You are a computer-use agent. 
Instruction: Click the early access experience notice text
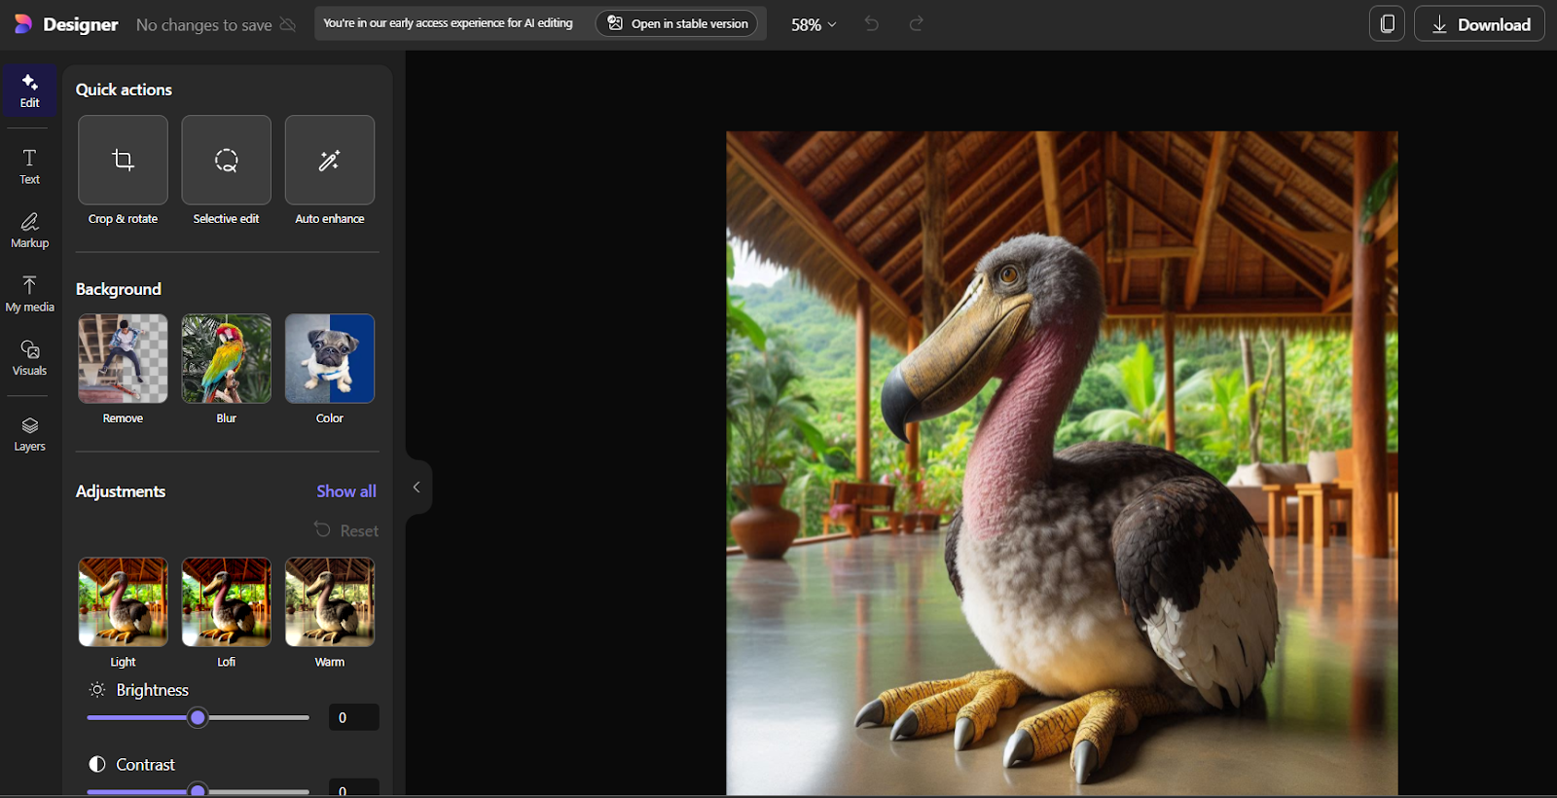tap(448, 23)
